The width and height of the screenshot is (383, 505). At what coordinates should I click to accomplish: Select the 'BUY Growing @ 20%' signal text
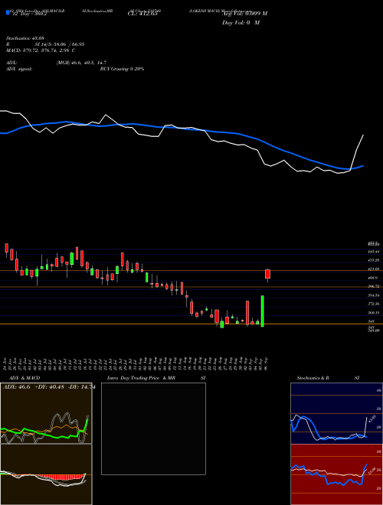click(122, 69)
